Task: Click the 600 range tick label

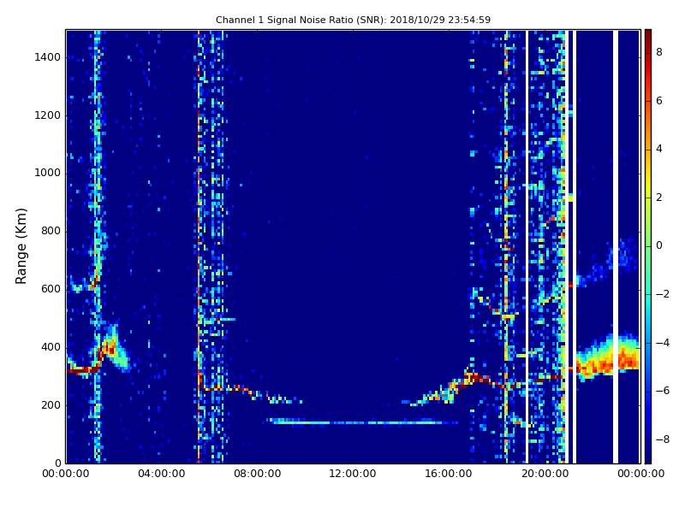Action: click(51, 289)
